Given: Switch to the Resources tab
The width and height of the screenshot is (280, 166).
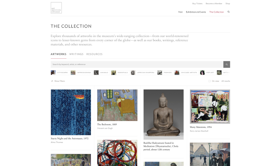Looking at the screenshot, I should (x=94, y=54).
